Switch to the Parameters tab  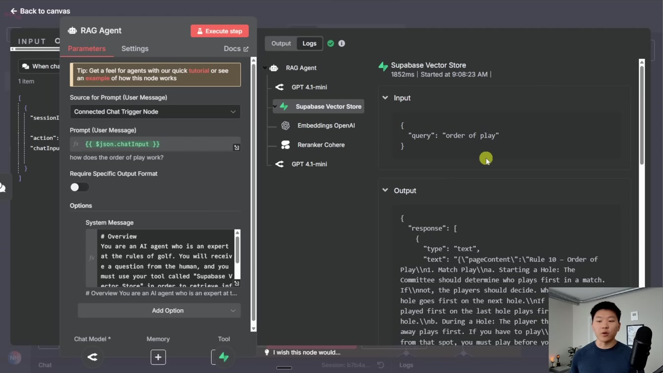(87, 49)
